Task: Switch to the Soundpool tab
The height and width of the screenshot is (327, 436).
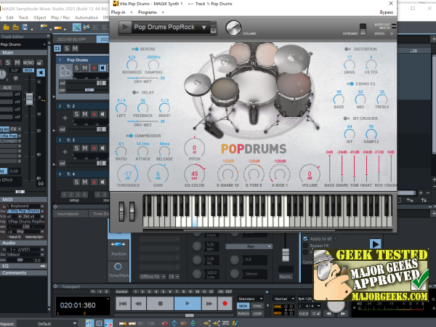Action: click(68, 214)
